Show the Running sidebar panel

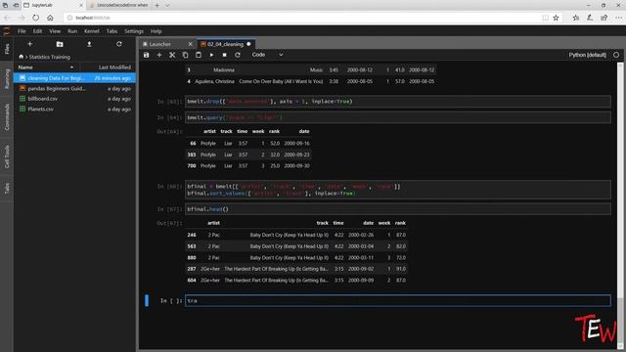(7, 78)
